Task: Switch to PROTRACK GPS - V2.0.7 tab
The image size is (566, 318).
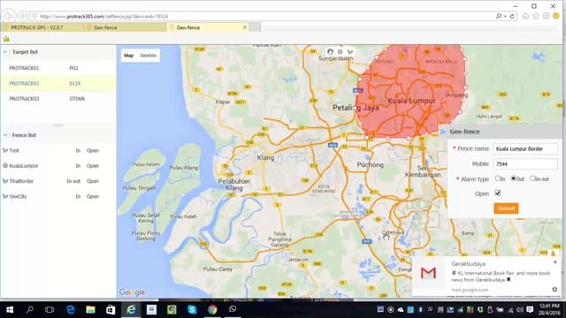Action: (42, 27)
